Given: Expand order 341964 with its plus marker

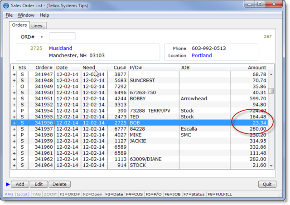Looking at the screenshot, I should click(x=13, y=166).
